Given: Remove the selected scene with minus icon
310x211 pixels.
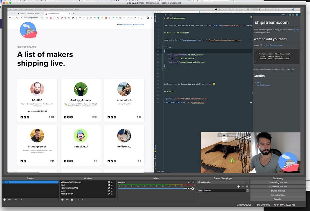Looking at the screenshot, I should [x=9, y=200].
